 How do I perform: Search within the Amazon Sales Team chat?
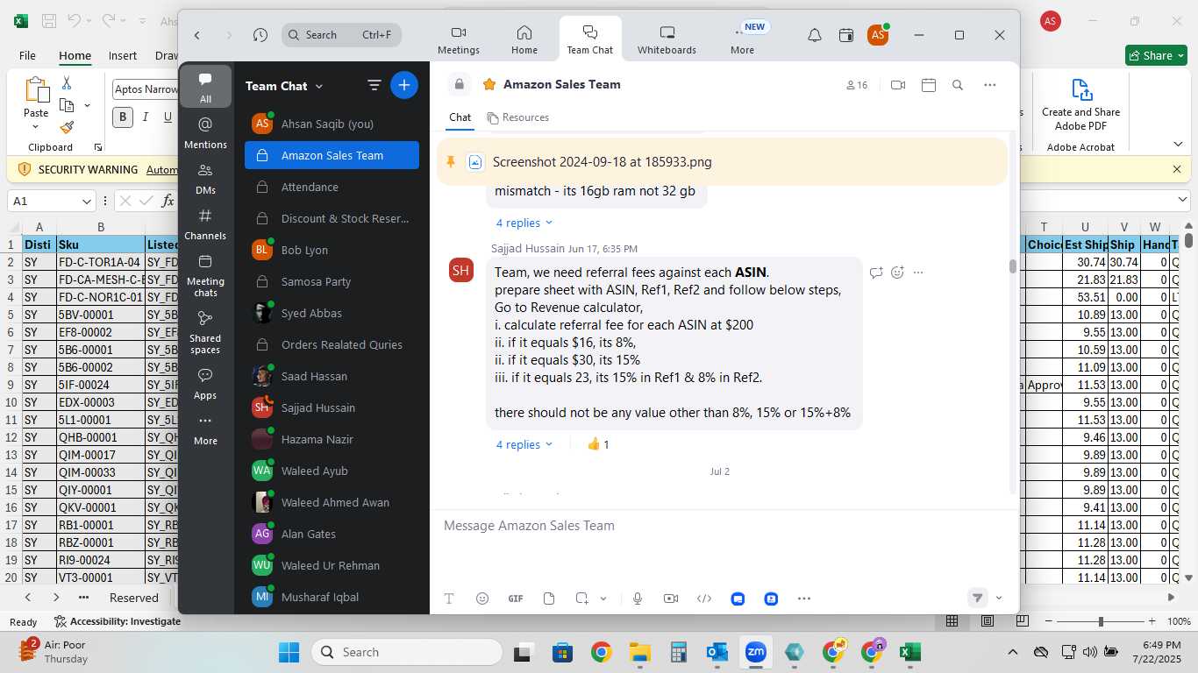point(958,85)
